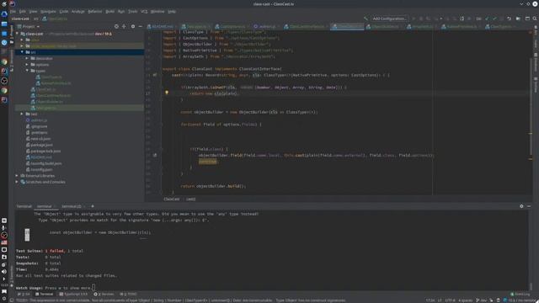Toggle the Terminal tool window button
This screenshot has width=539, height=303.
45,295
